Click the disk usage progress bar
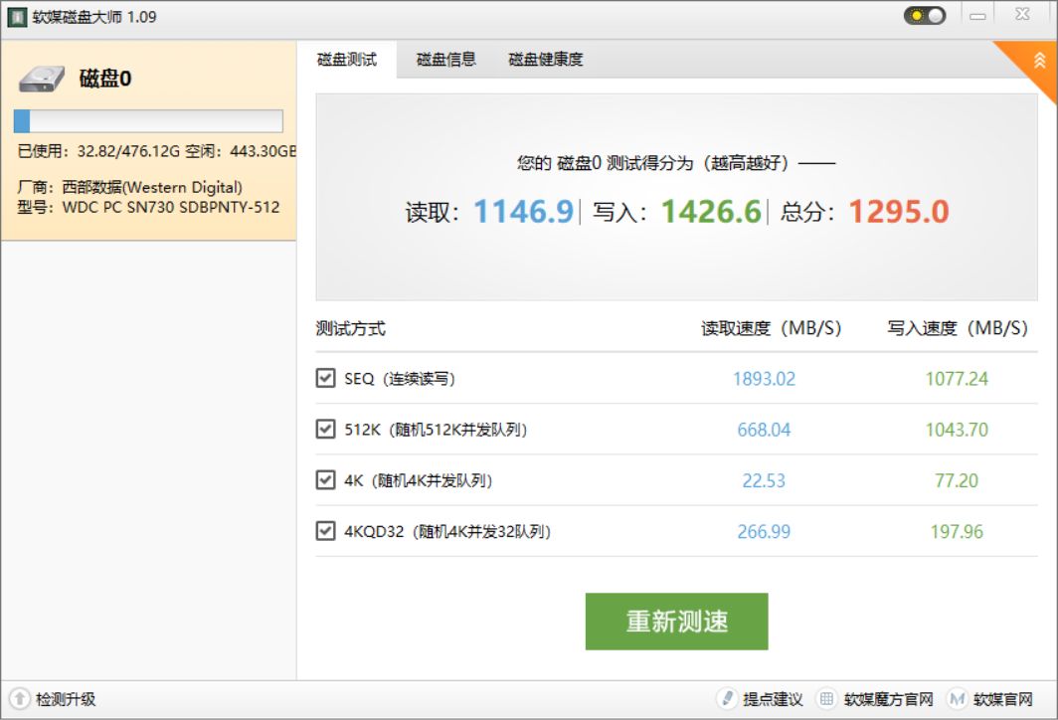 coord(147,120)
